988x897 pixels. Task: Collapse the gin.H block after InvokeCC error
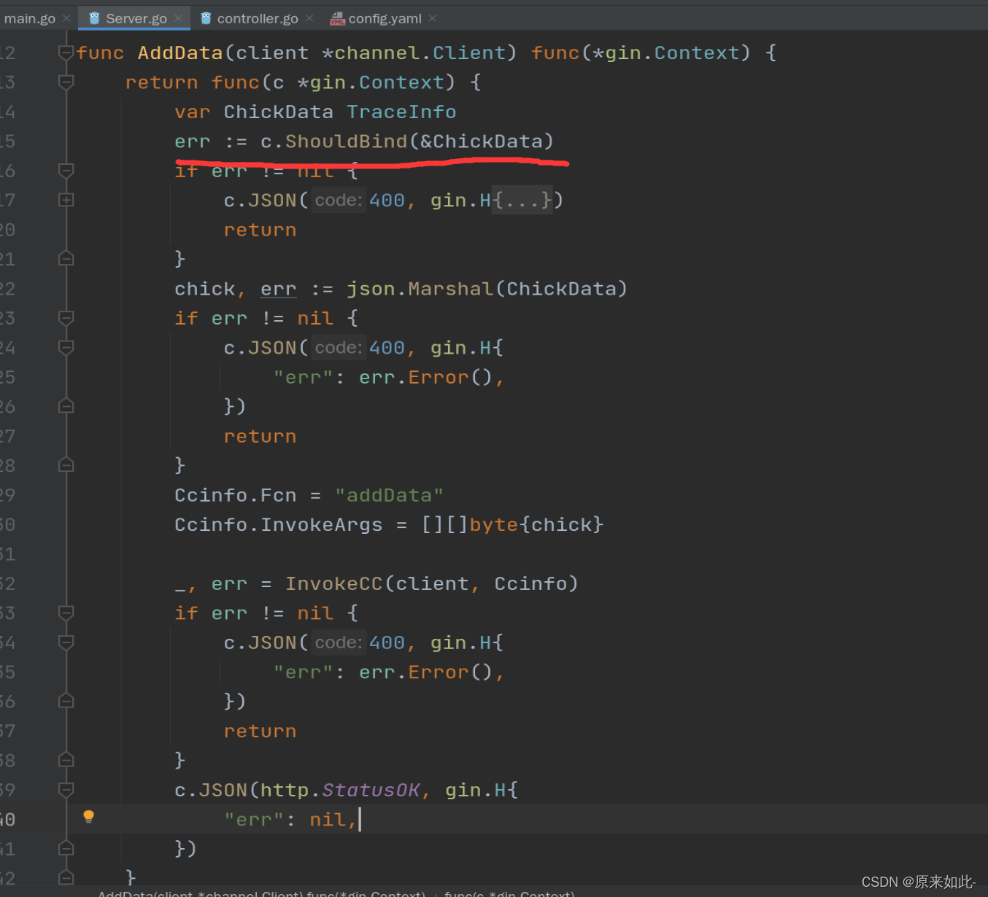pos(66,642)
